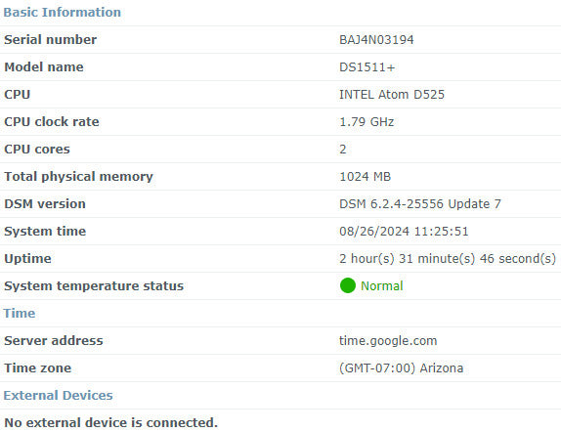561x432 pixels.
Task: Select the 1024 MB memory value
Action: pyautogui.click(x=365, y=177)
